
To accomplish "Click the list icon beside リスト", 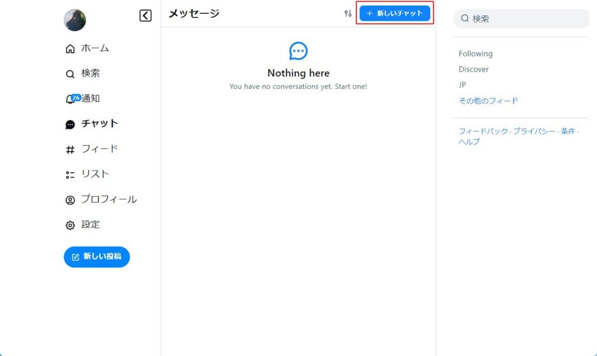I will tap(70, 175).
